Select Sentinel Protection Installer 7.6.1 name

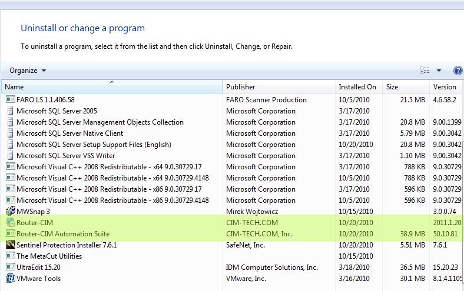(x=67, y=245)
